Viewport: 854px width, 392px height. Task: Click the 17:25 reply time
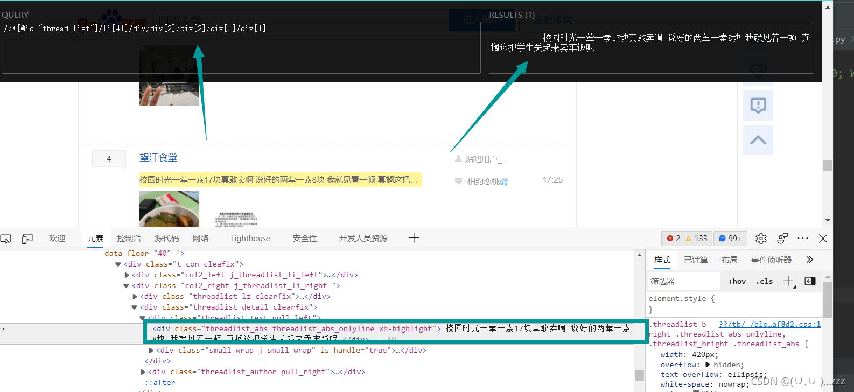tap(552, 180)
